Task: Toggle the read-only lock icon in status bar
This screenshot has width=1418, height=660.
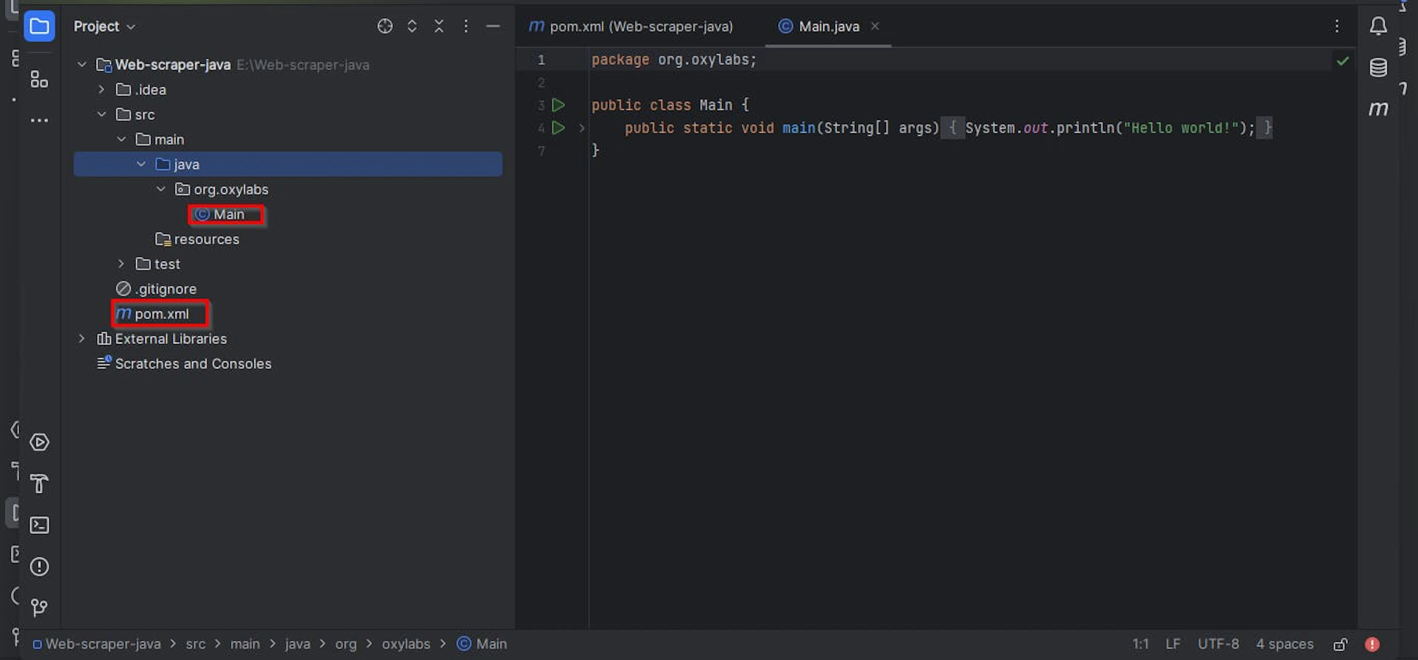Action: point(1340,644)
